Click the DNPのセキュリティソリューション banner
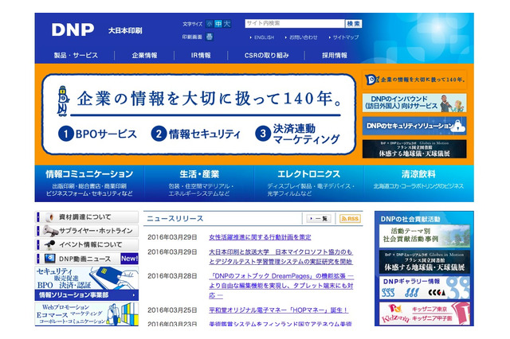Image resolution: width=510 pixels, height=339 pixels. (x=414, y=126)
